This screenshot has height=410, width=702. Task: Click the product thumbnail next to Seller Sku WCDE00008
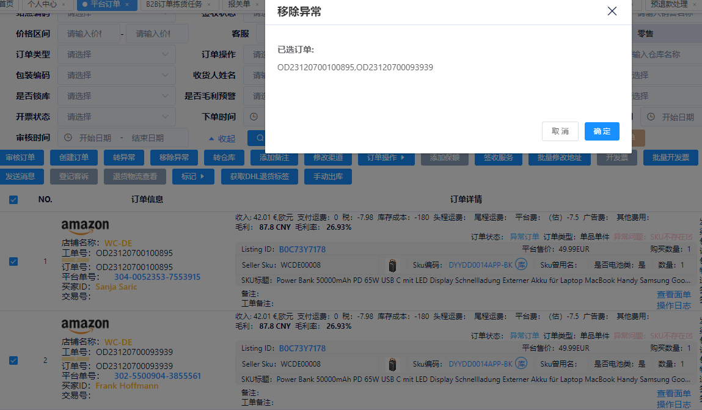click(392, 265)
